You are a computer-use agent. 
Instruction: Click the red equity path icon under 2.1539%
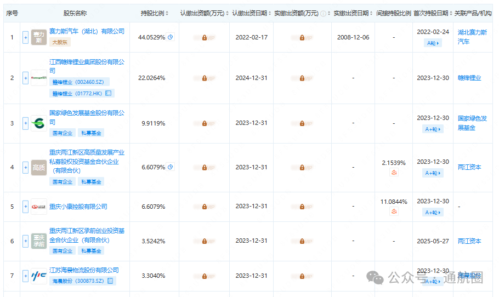[x=393, y=173]
